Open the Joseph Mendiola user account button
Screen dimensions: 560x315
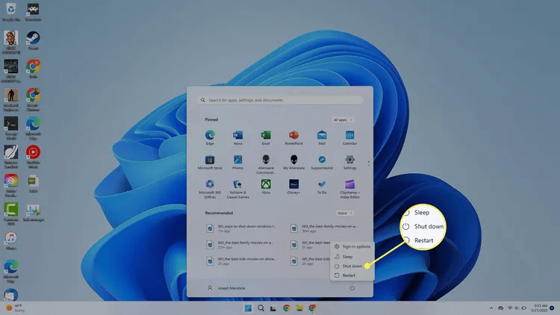point(226,288)
